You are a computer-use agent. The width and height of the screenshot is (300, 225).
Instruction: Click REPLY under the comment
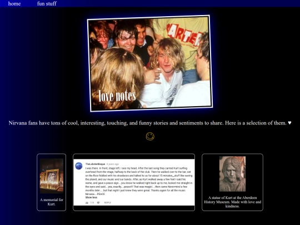tap(108, 203)
